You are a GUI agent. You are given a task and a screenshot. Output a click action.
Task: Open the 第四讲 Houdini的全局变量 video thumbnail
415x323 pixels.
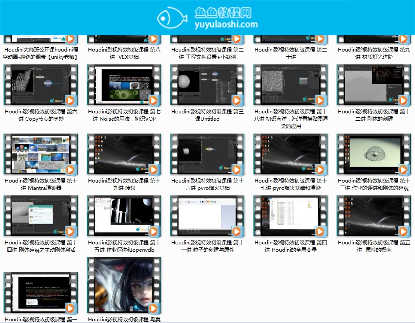tap(291, 216)
